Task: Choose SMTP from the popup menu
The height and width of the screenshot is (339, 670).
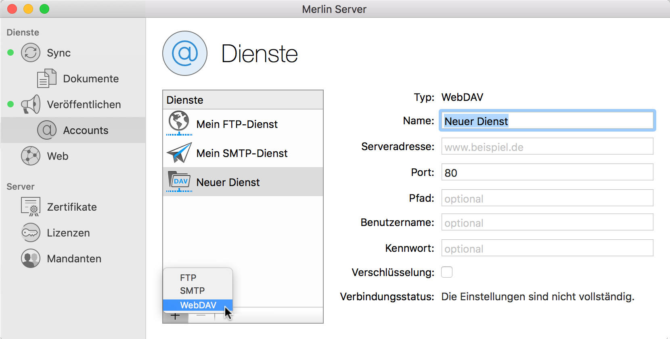Action: (x=198, y=291)
